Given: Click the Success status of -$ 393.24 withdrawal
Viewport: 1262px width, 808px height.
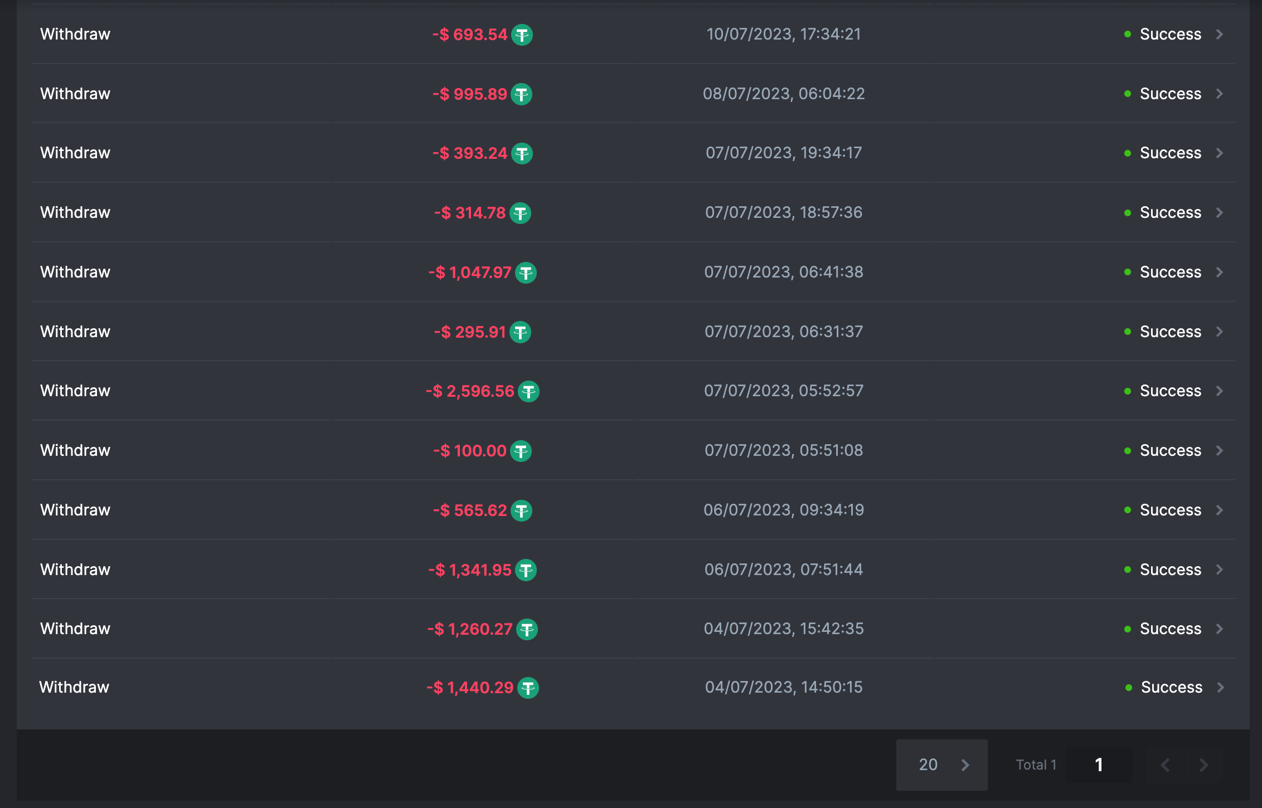Looking at the screenshot, I should (x=1170, y=153).
